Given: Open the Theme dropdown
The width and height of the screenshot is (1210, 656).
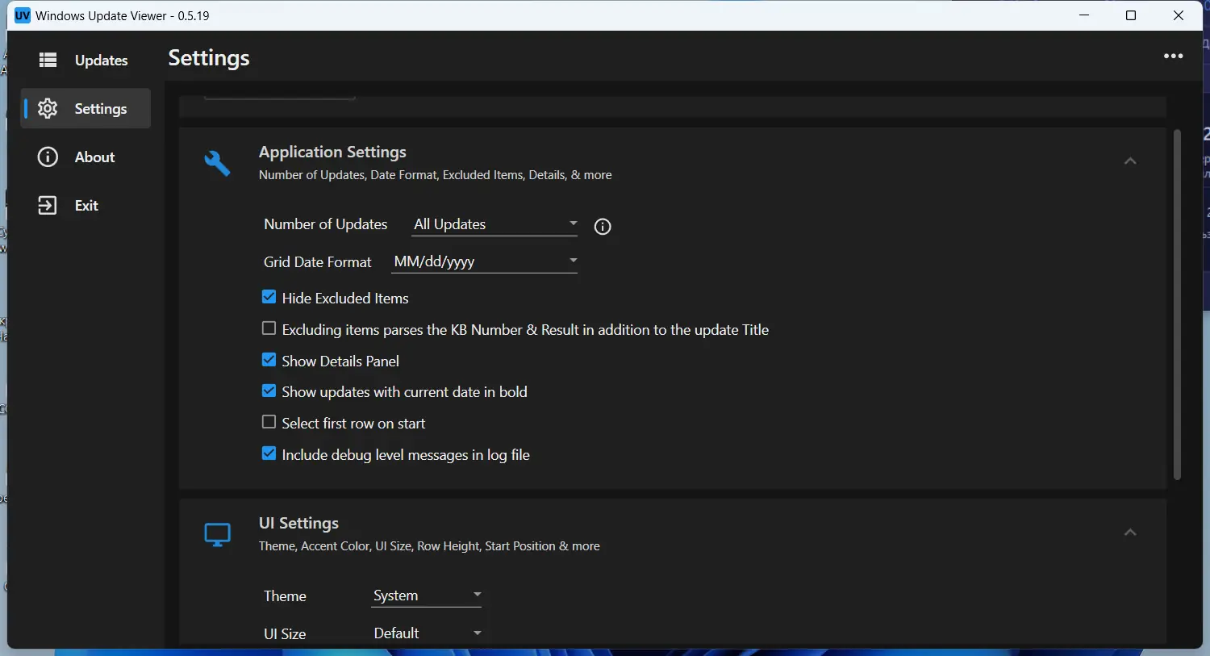Looking at the screenshot, I should pos(427,595).
